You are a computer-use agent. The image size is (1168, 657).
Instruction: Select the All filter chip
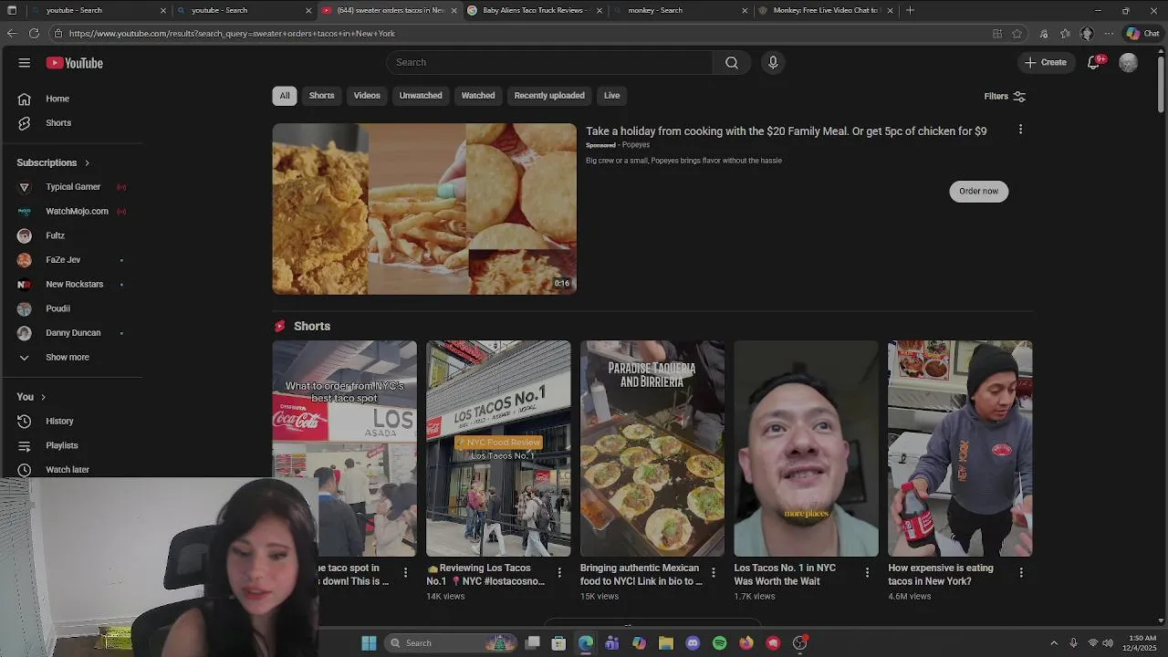285,96
